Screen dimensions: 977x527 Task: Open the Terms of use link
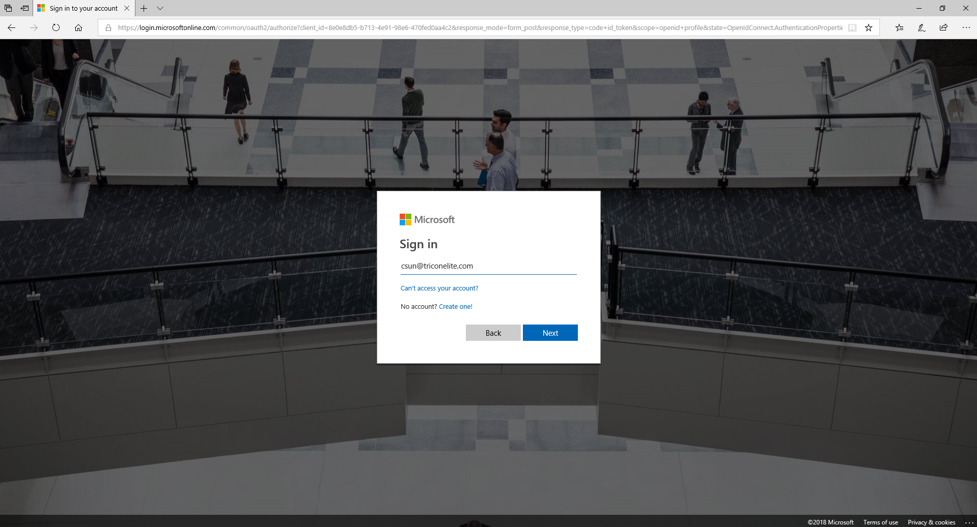click(880, 522)
